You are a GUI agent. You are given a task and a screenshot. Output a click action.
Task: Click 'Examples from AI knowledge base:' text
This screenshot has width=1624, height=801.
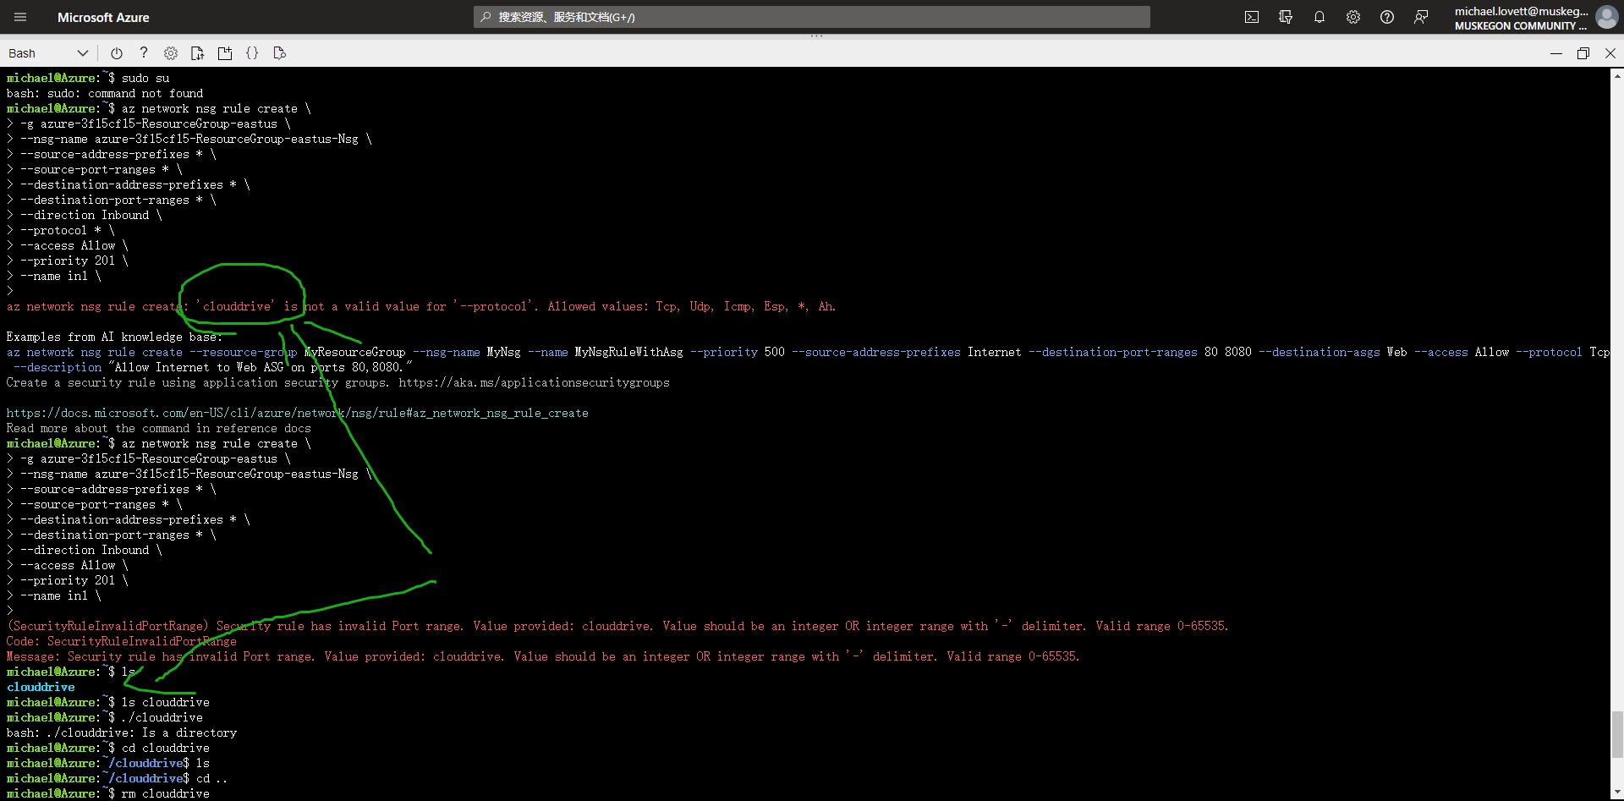pyautogui.click(x=115, y=337)
